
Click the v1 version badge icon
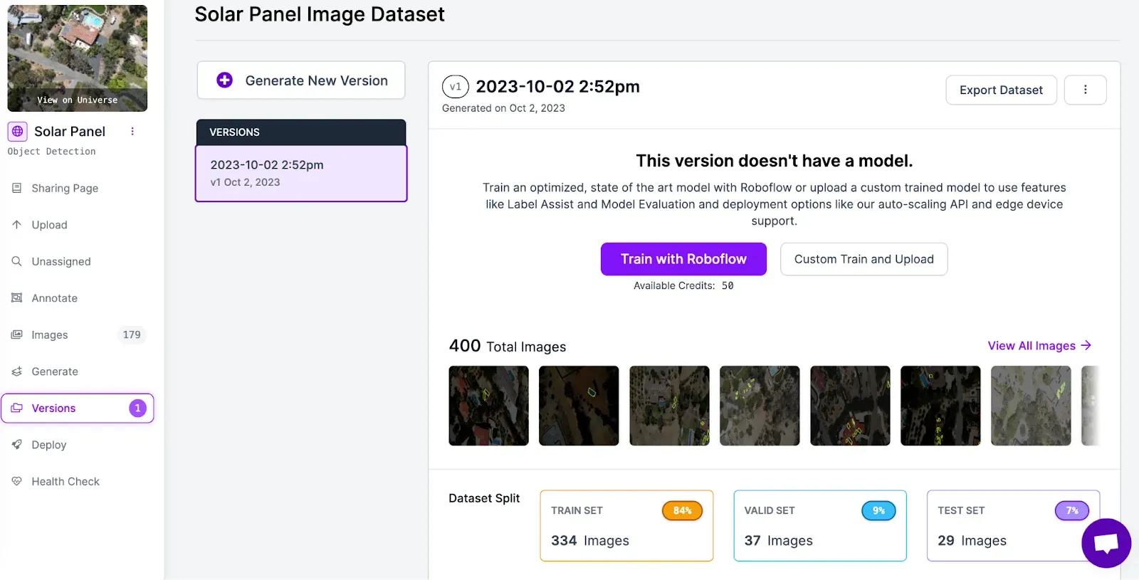tap(456, 87)
